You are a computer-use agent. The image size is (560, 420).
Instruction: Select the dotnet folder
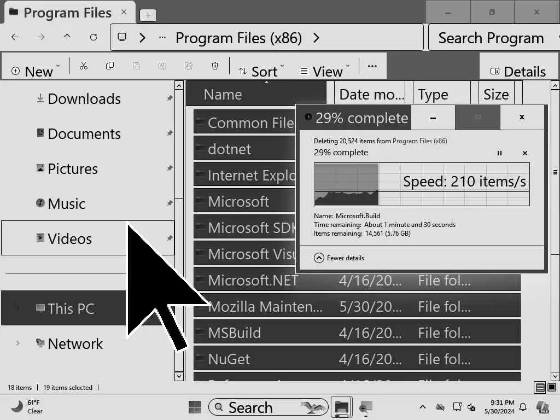point(245,149)
